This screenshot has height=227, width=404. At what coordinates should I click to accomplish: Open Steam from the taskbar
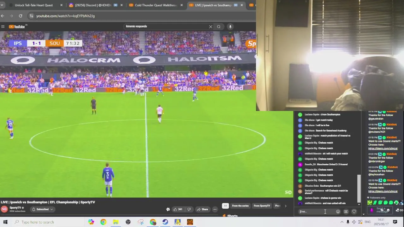[165, 222]
